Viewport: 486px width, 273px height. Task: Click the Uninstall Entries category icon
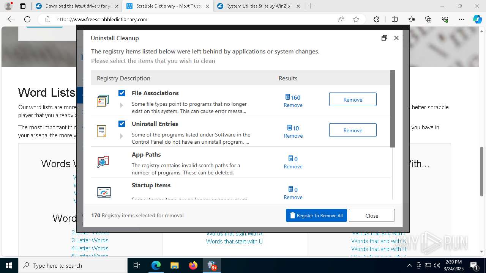tap(101, 131)
